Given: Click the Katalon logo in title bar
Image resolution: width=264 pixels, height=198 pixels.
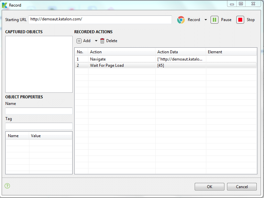Looking at the screenshot, I should click(5, 5).
